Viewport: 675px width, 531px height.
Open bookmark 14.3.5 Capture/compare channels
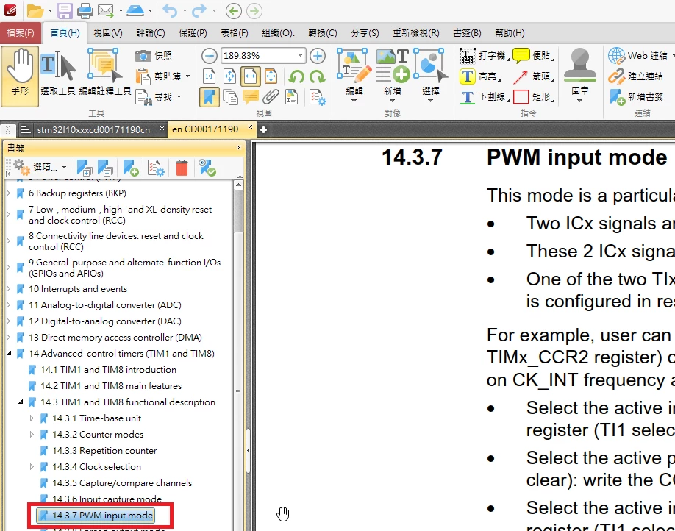point(122,482)
